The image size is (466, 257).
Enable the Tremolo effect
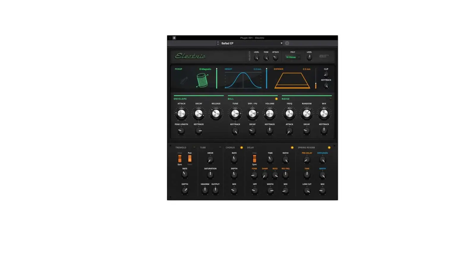[x=195, y=147]
